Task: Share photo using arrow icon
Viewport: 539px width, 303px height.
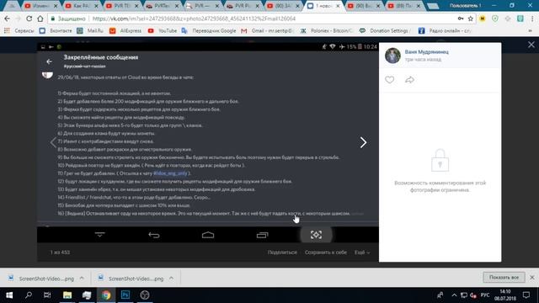Action: click(409, 80)
